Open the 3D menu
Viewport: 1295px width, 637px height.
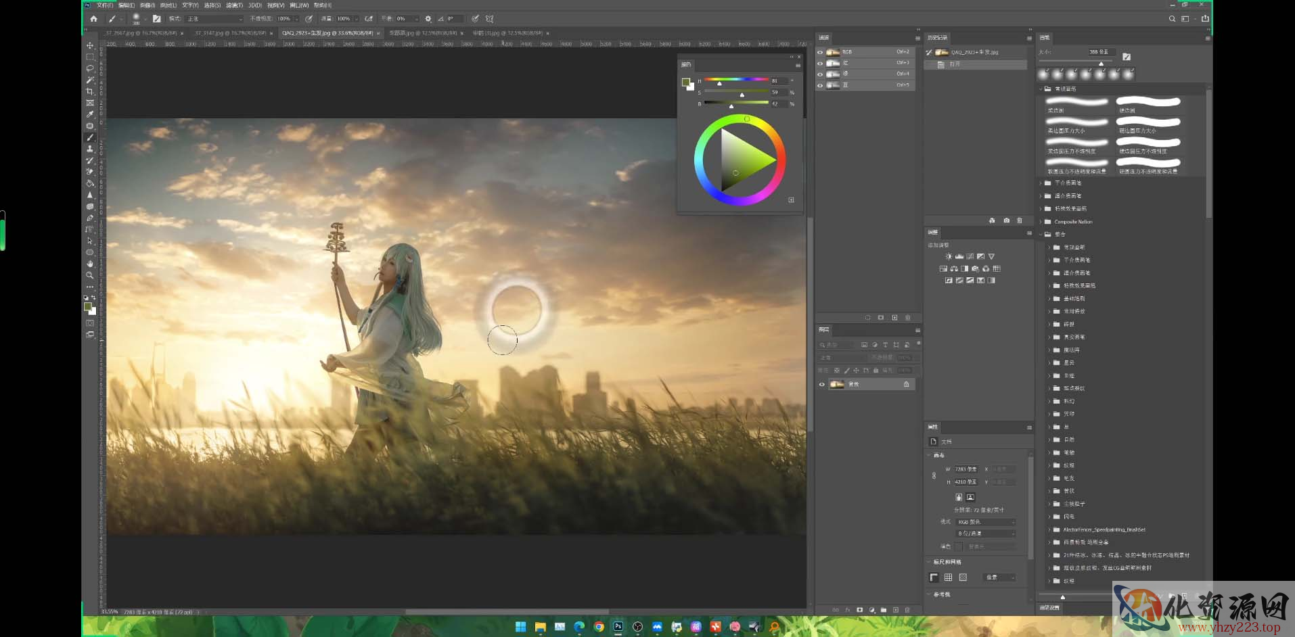tap(255, 5)
